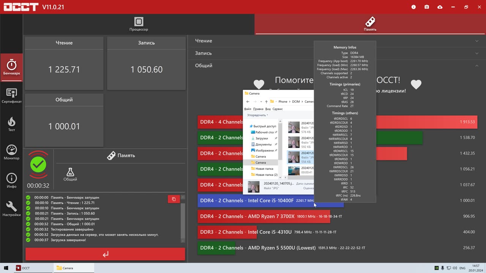Open the Бенчмарк section in sidebar

pos(11,67)
